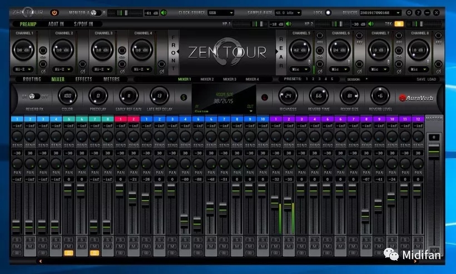
Task: Click the green monitor speaker mute icon
Action: pyautogui.click(x=164, y=12)
